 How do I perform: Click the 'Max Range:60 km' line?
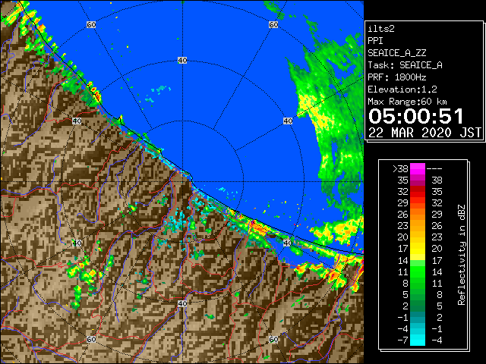(407, 102)
